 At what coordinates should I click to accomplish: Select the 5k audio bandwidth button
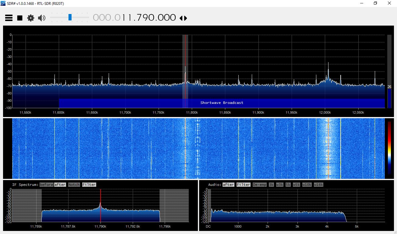click(288, 185)
